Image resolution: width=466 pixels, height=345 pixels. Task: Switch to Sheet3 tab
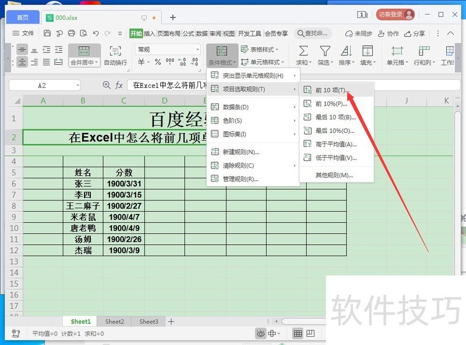coord(149,322)
